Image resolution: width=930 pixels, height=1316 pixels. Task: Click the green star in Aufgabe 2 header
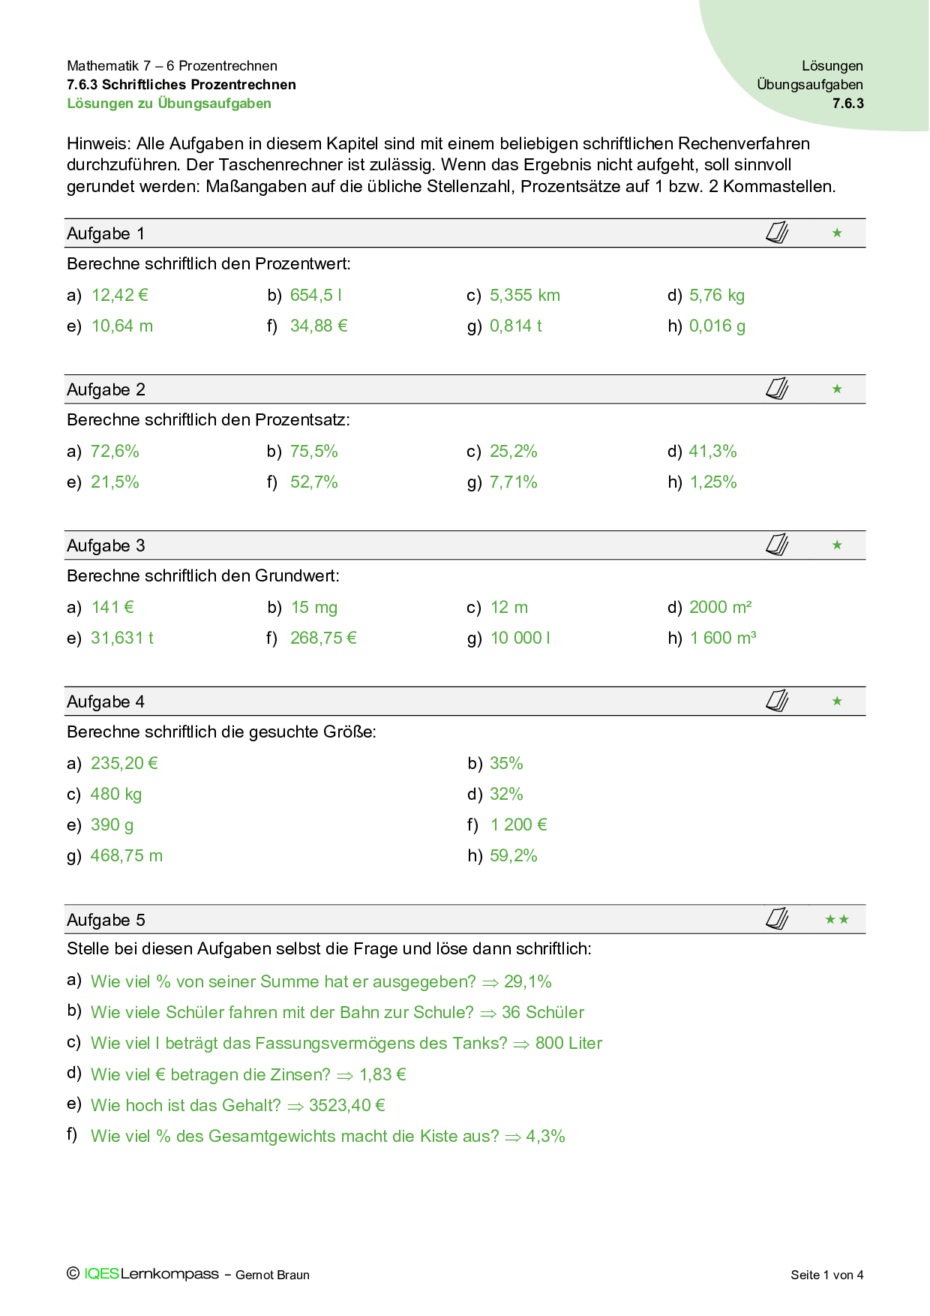pyautogui.click(x=837, y=389)
